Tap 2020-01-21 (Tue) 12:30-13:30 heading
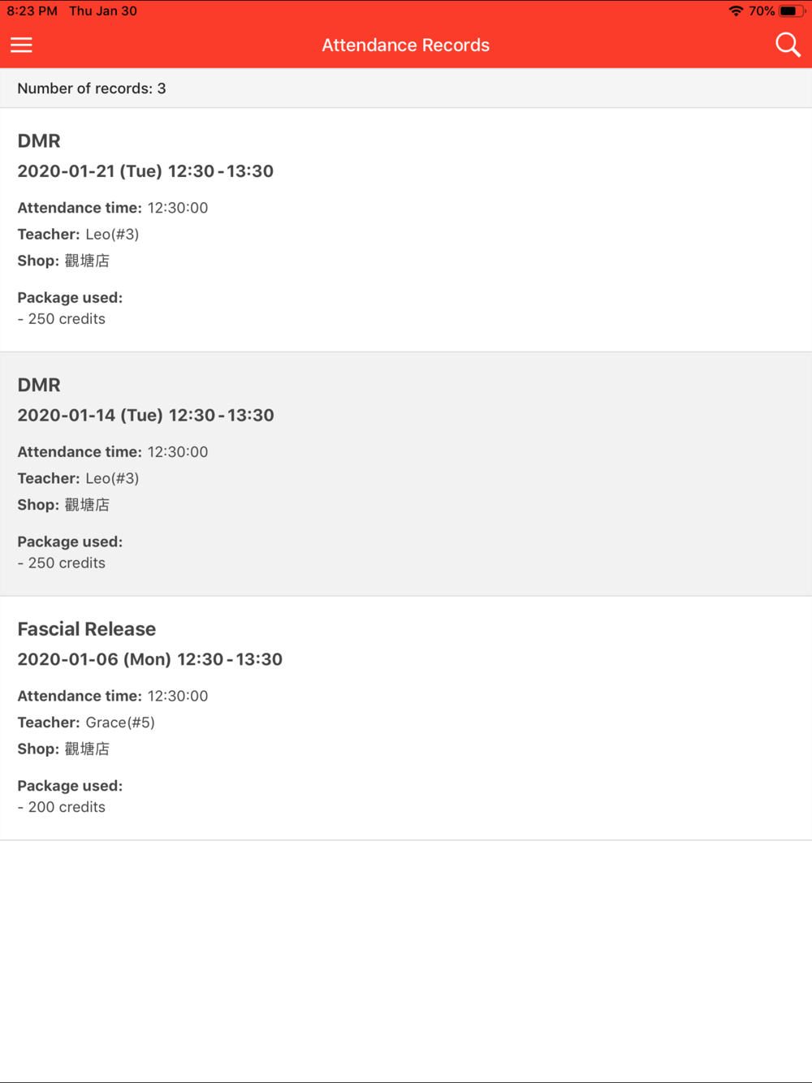Image resolution: width=812 pixels, height=1083 pixels. point(145,171)
